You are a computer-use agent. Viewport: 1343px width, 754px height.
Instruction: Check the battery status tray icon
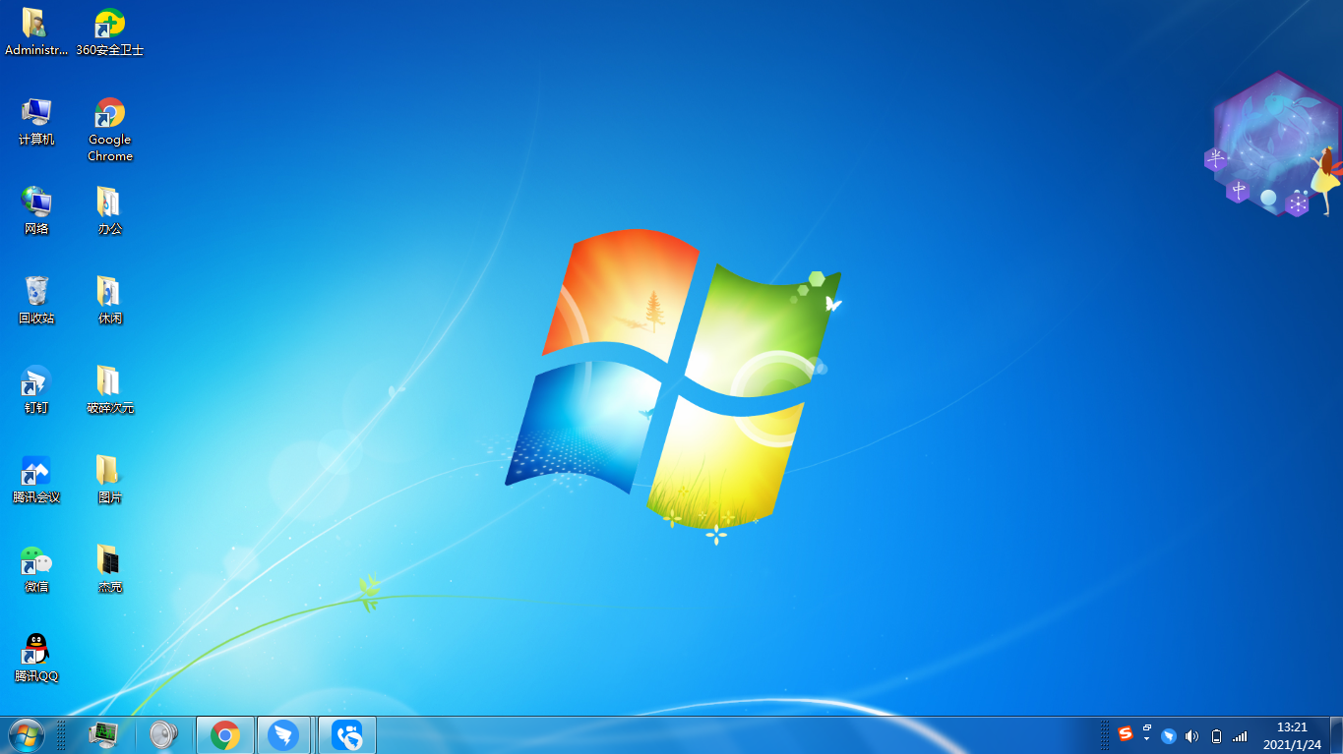pyautogui.click(x=1217, y=735)
